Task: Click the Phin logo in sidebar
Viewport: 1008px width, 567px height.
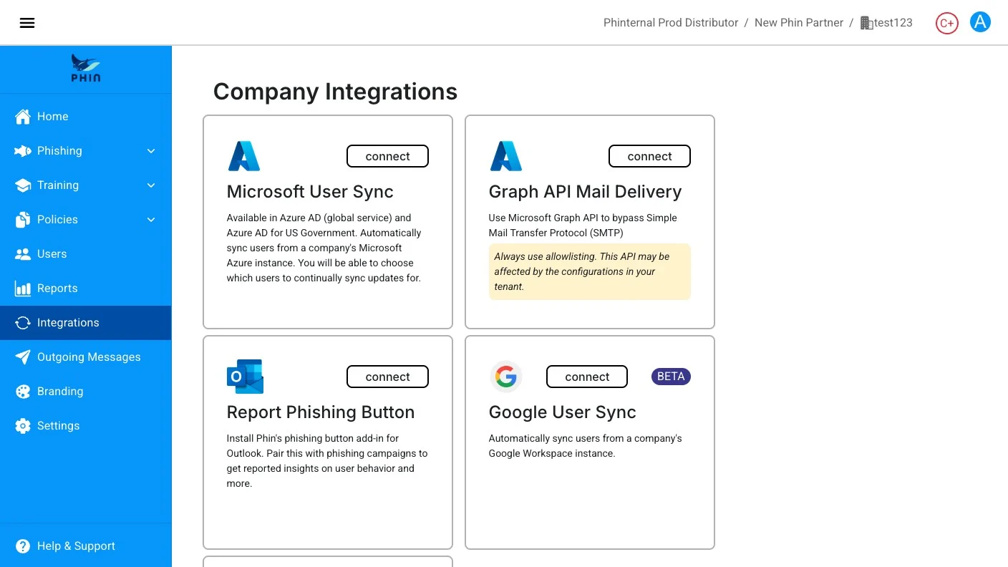Action: coord(86,69)
